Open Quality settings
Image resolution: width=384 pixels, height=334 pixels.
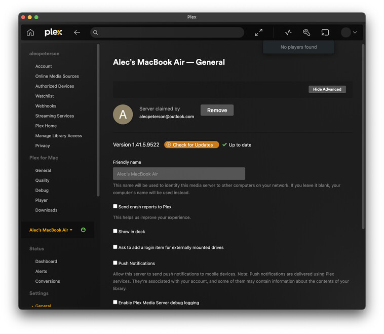coord(43,180)
